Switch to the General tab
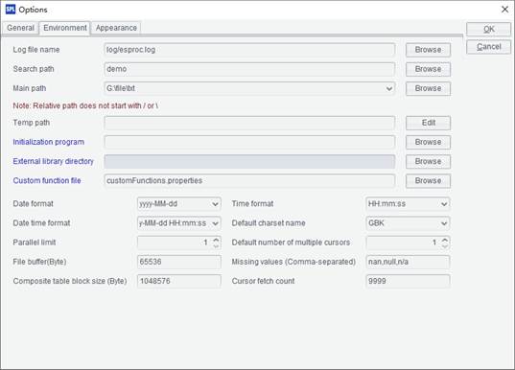Image resolution: width=515 pixels, height=370 pixels. pyautogui.click(x=20, y=28)
